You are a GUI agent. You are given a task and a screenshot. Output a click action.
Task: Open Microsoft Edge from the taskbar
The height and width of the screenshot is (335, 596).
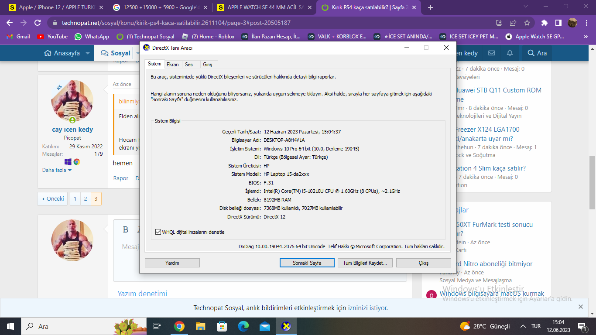coord(243,326)
